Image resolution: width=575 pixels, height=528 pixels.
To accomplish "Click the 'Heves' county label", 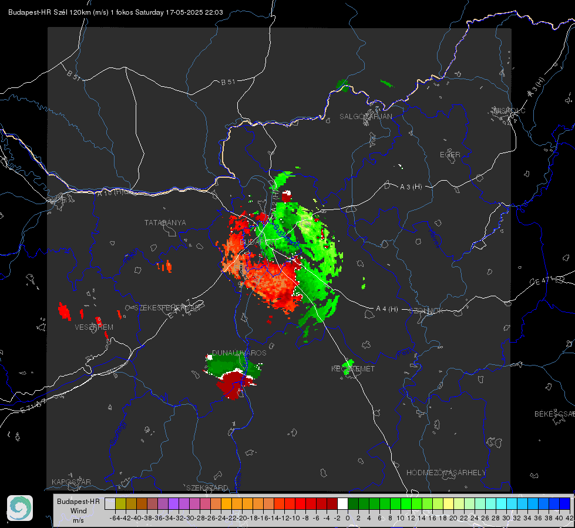I will tap(435, 238).
